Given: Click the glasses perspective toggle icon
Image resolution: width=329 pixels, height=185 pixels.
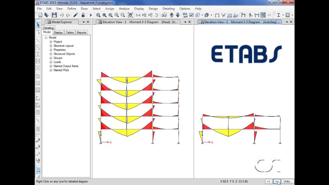Looking at the screenshot, I should click(x=164, y=15).
